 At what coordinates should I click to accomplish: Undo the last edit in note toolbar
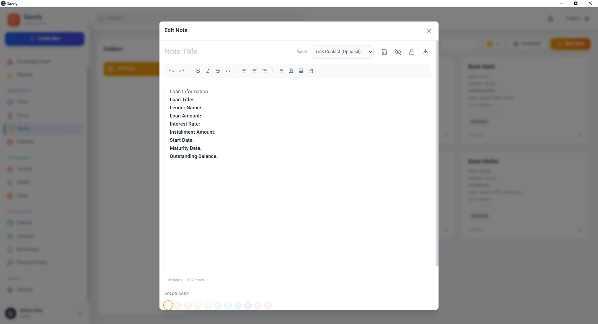click(x=172, y=71)
